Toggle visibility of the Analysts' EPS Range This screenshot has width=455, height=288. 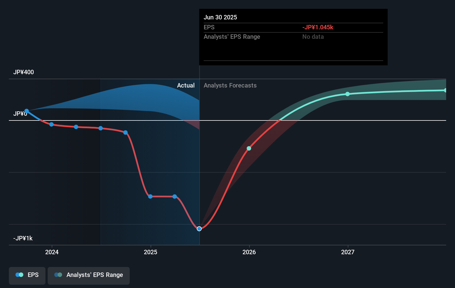pos(89,275)
